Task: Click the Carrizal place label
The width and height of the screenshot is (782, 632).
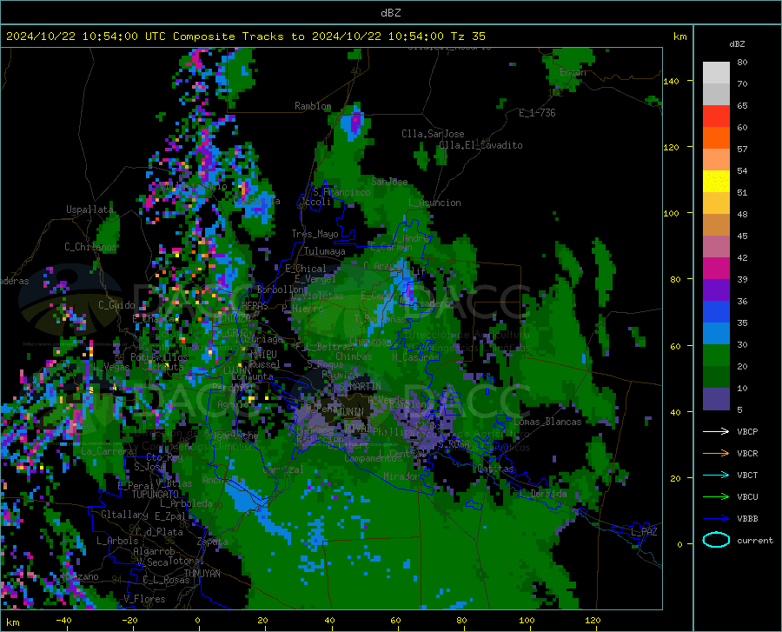Action: click(282, 469)
